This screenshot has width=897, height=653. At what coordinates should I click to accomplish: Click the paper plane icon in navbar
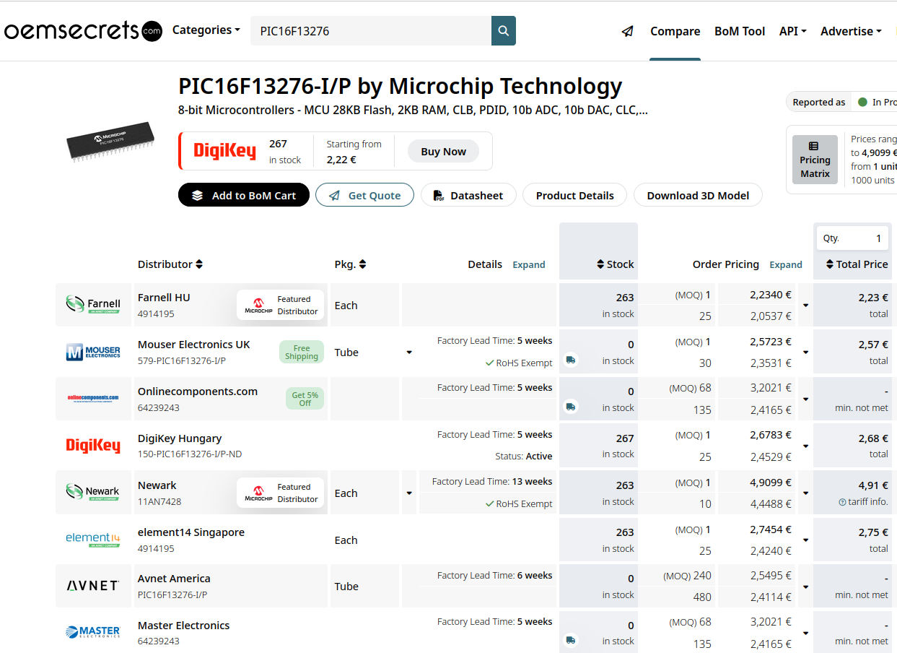coord(628,31)
